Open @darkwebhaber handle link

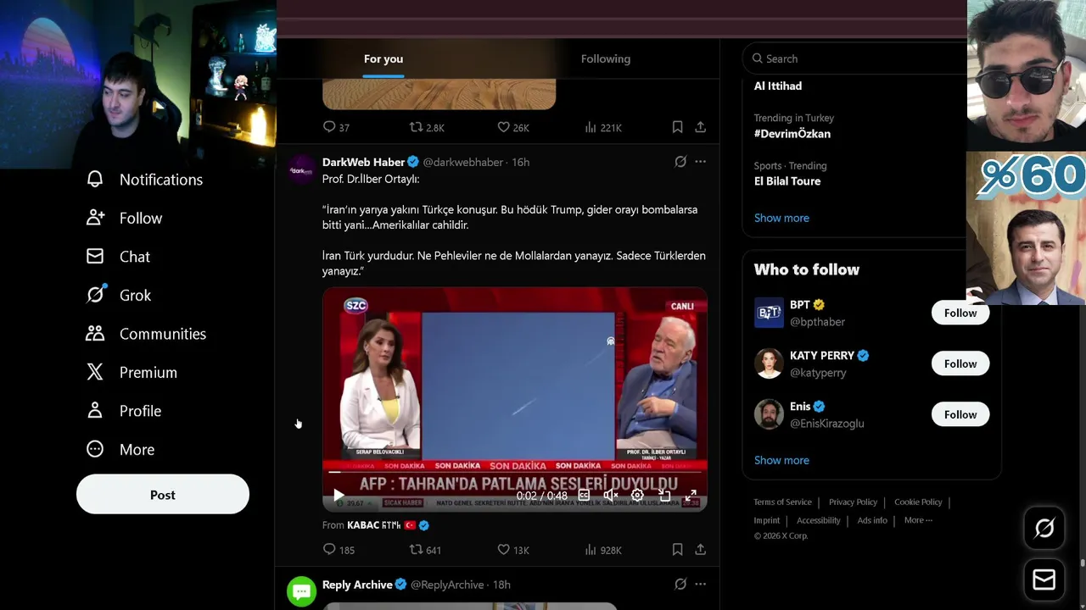[x=462, y=162]
